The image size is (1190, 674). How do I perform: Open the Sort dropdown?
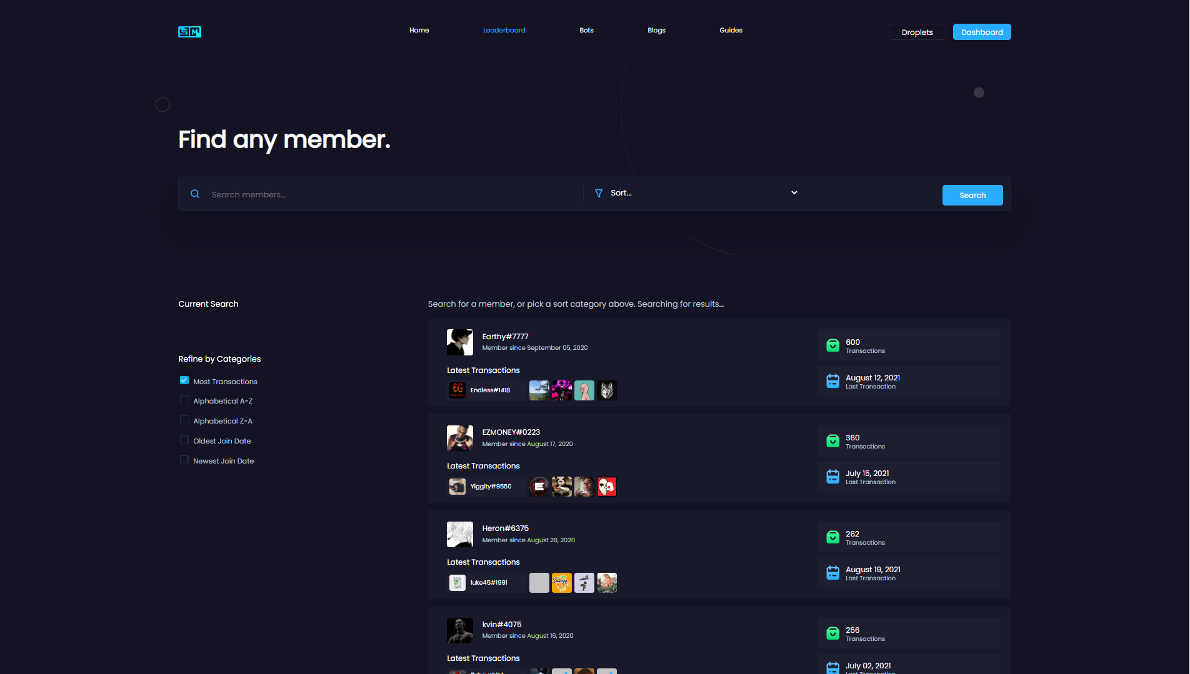click(x=694, y=193)
